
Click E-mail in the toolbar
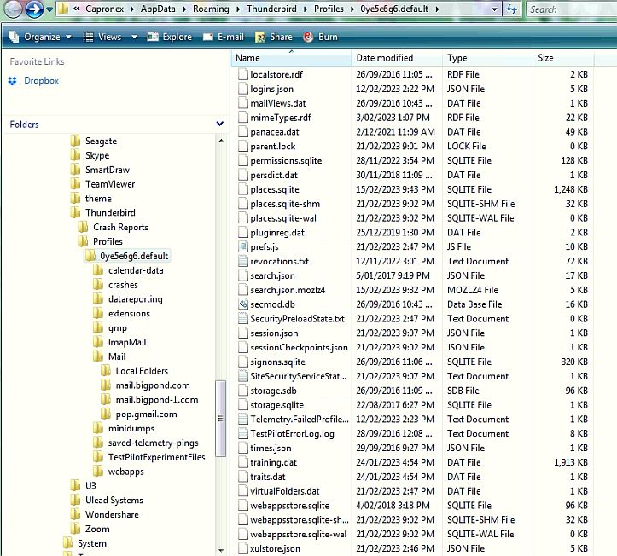(224, 37)
